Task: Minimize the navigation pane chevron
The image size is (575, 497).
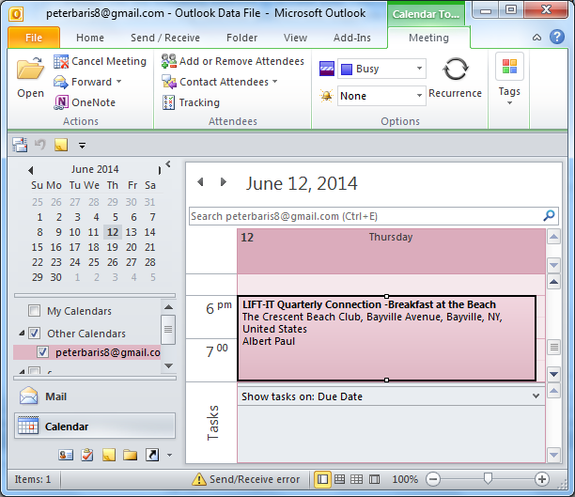Action: pyautogui.click(x=168, y=164)
